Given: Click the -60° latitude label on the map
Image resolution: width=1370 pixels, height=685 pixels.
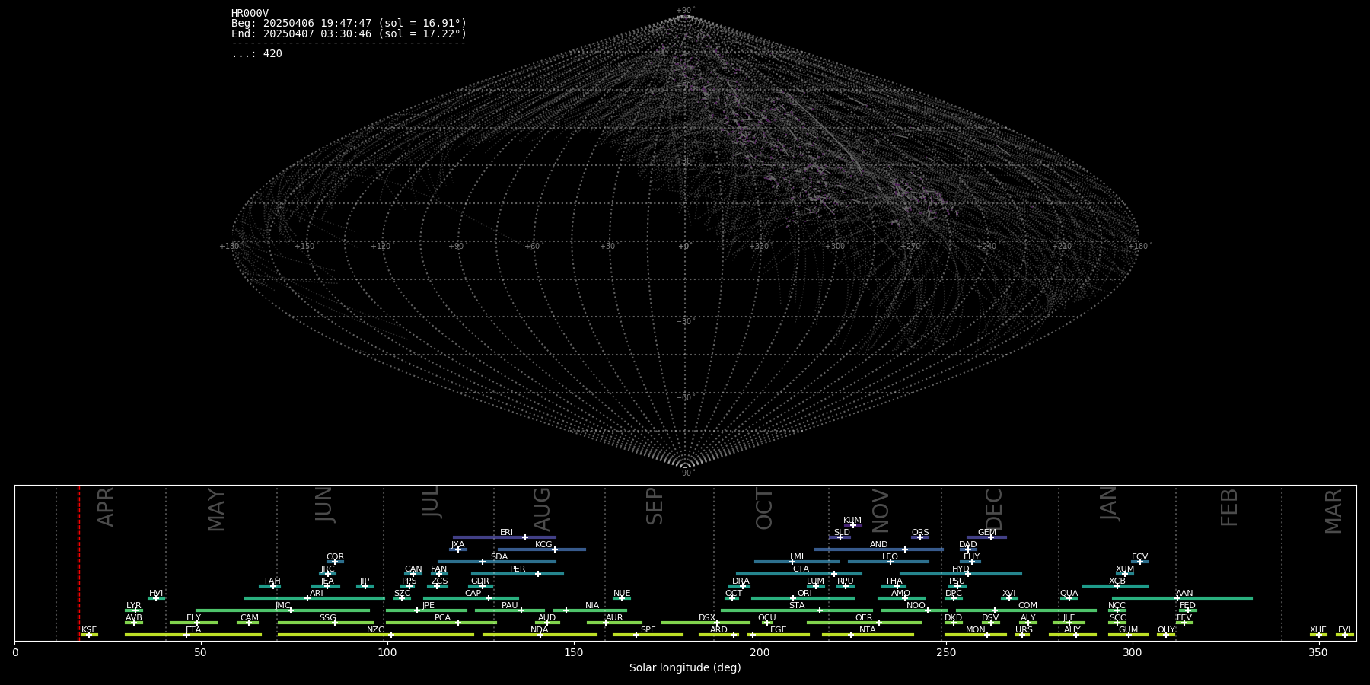Looking at the screenshot, I should click(685, 397).
